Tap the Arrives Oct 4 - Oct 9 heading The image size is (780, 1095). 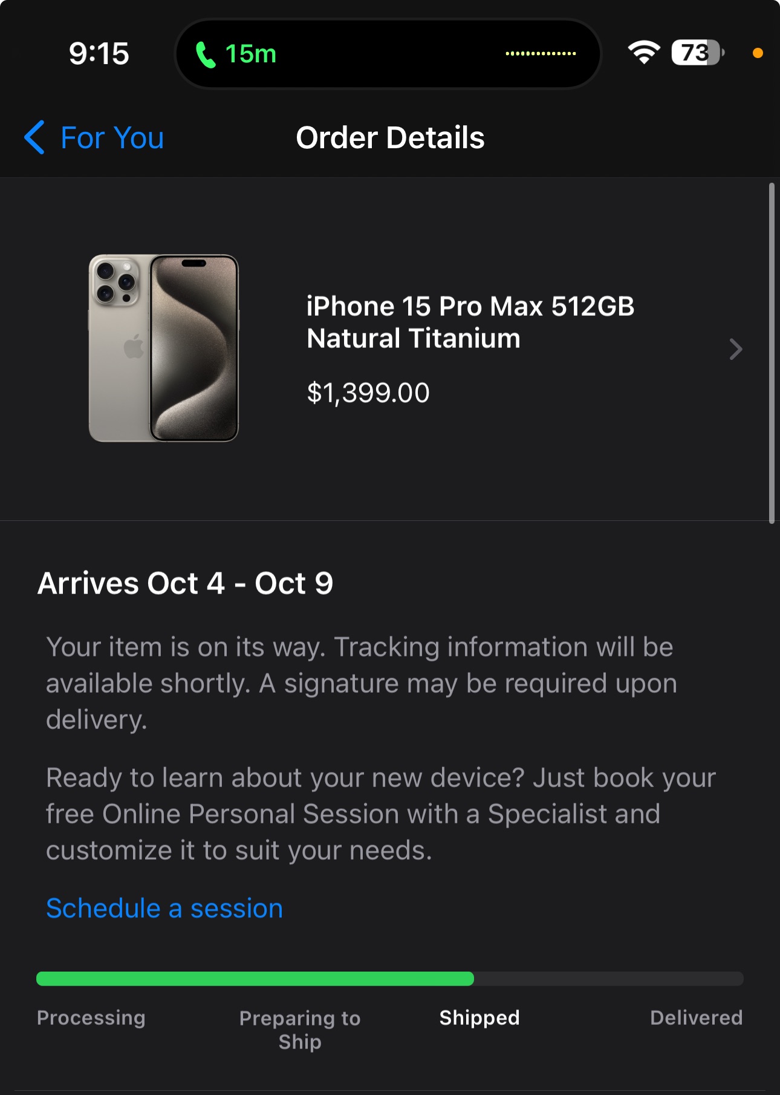click(185, 583)
